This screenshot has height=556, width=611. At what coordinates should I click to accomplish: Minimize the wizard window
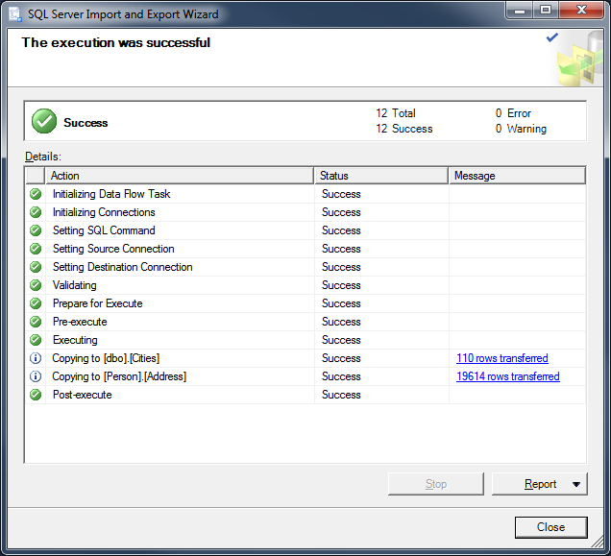520,11
